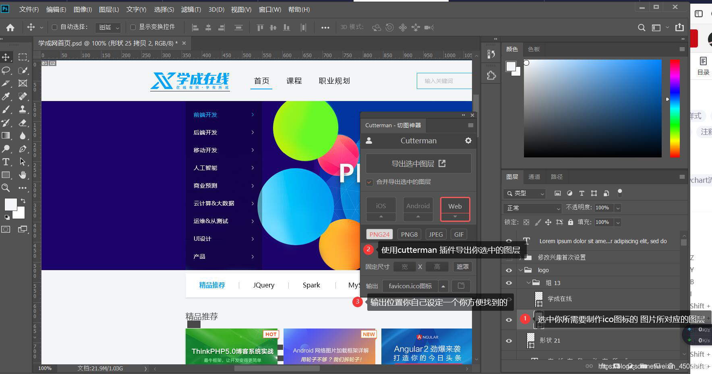Enable the 显示变换控件 checkbox
This screenshot has width=712, height=374.
133,27
